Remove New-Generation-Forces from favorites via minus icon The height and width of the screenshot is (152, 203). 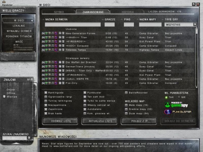tap(60, 33)
